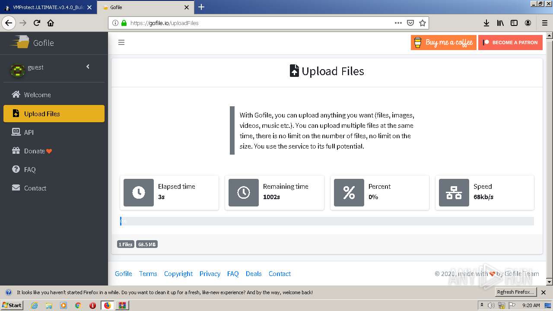Open the Opera taskbar icon
553x311 pixels.
(x=92, y=305)
